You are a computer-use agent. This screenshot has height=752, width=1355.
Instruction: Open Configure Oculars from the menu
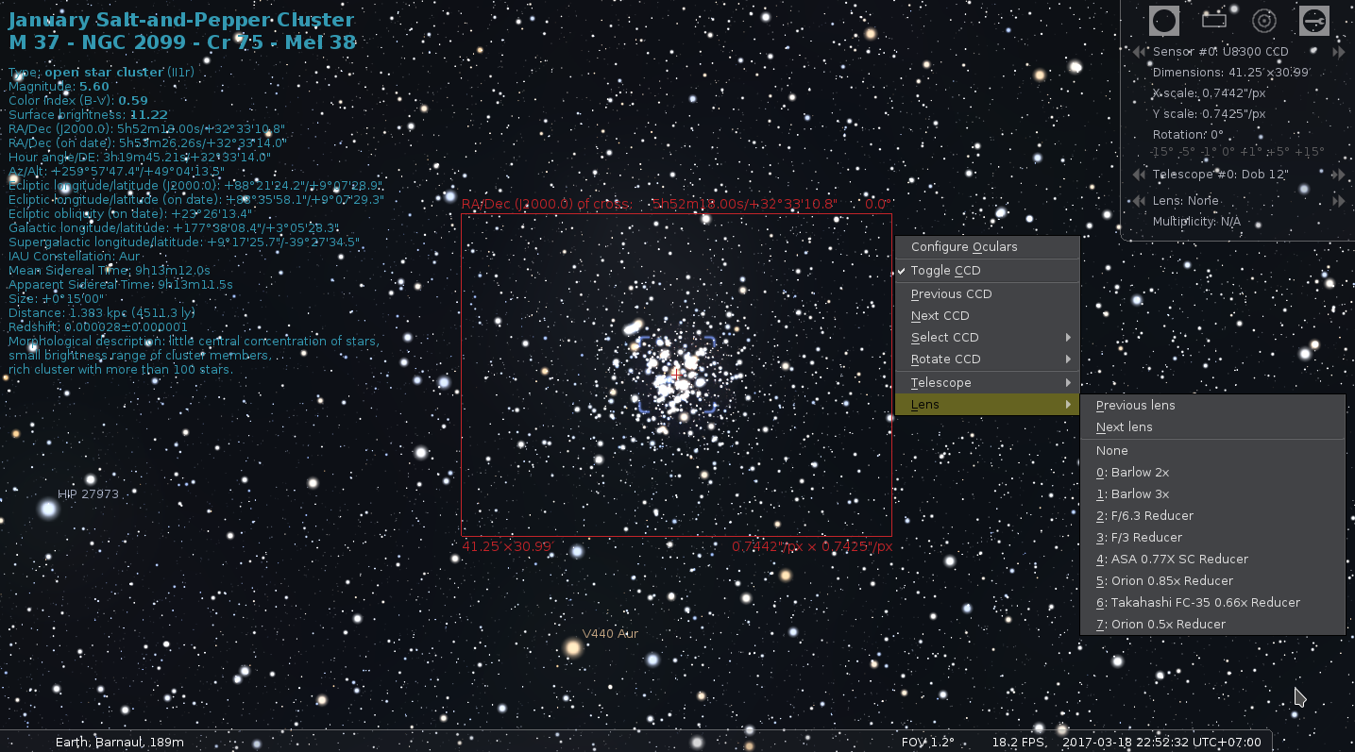(x=964, y=247)
